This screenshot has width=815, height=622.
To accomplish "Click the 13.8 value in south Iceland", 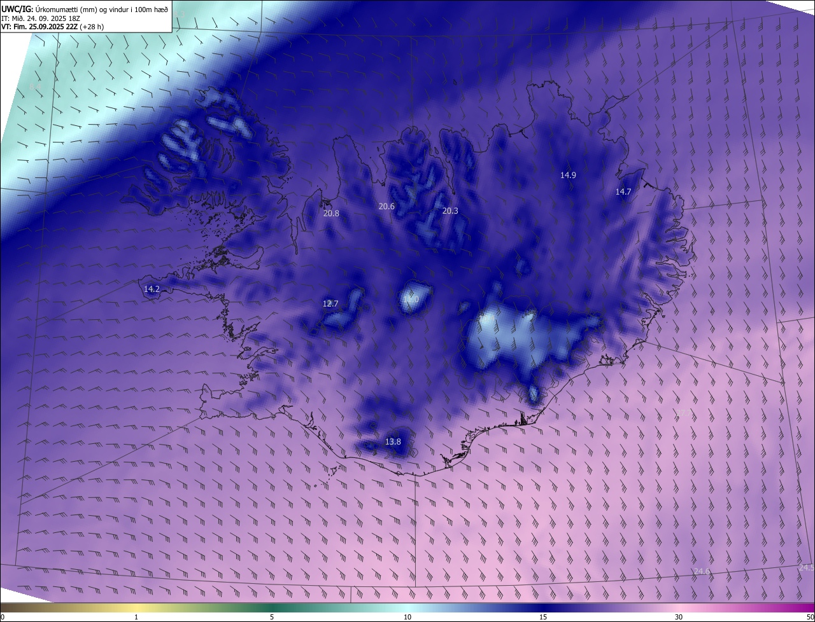I will (x=393, y=442).
